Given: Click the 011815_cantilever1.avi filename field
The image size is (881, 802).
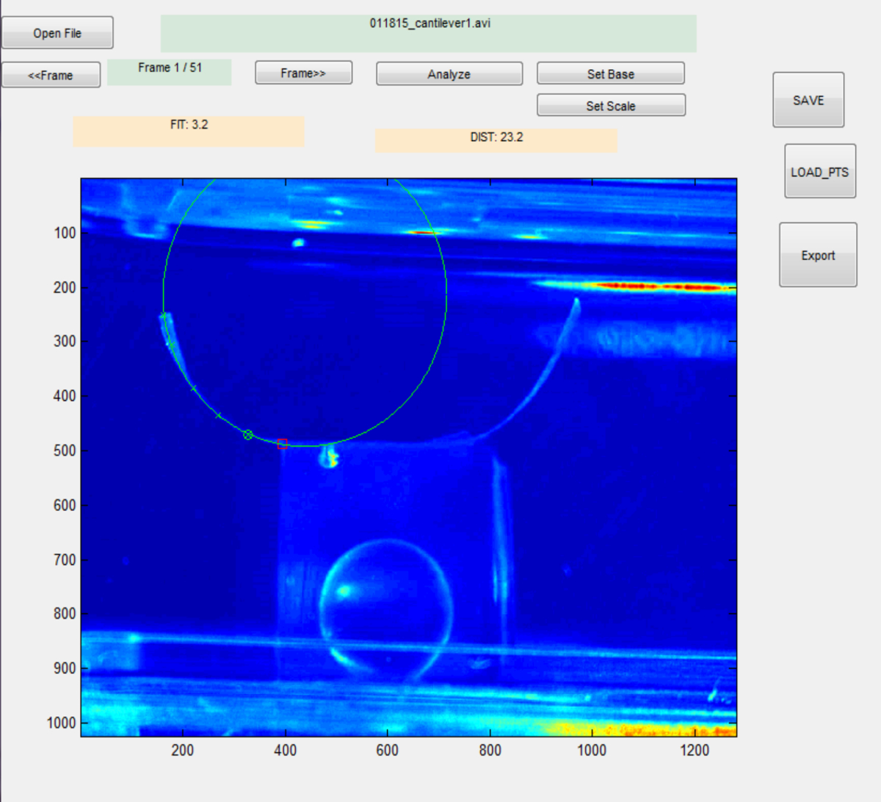Looking at the screenshot, I should [x=429, y=33].
